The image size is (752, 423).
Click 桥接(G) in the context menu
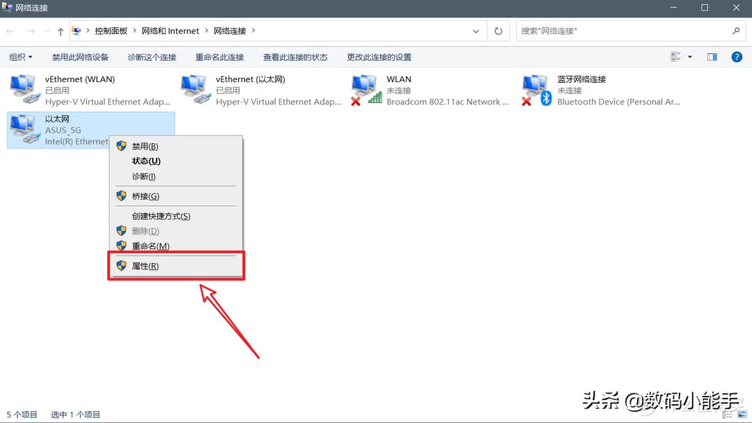(148, 195)
